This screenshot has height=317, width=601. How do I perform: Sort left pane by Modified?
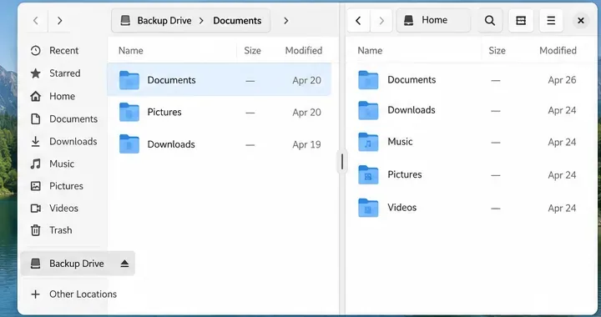pos(304,51)
